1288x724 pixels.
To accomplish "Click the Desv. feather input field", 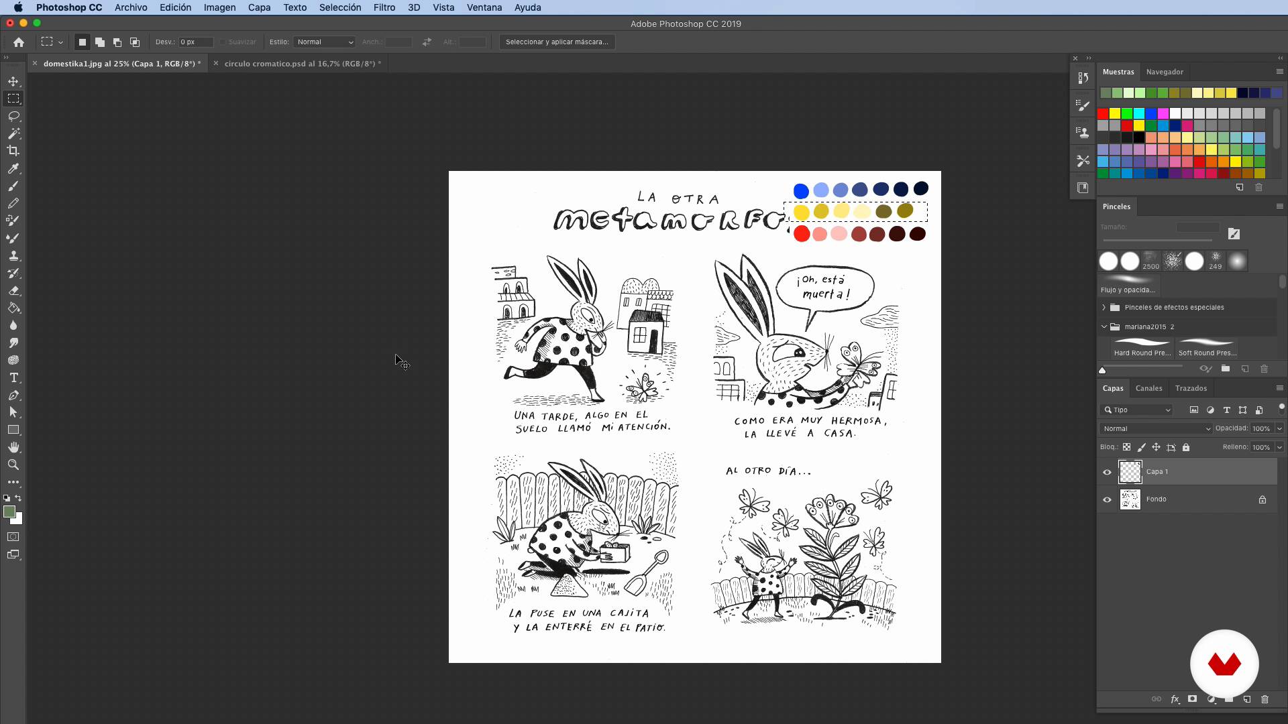I will click(195, 42).
